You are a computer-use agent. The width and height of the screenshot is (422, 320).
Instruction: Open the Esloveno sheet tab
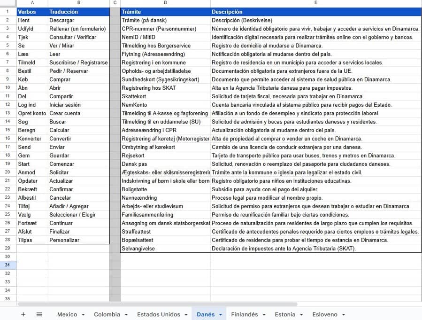coord(325,314)
